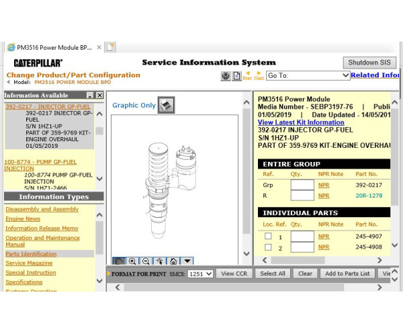The image size is (403, 334).
Task: Click the Graphic Only view icon
Action: pyautogui.click(x=167, y=105)
